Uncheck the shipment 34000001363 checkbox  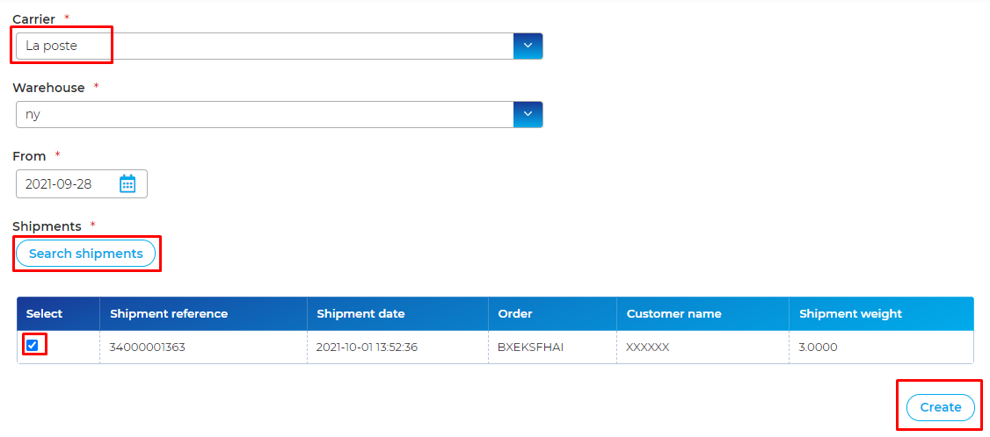pyautogui.click(x=33, y=345)
